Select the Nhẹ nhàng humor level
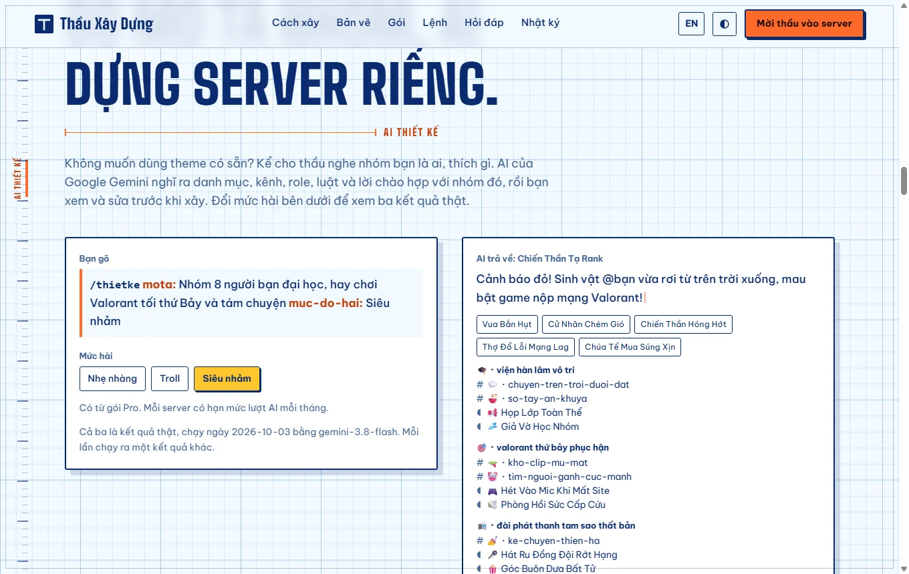This screenshot has height=574, width=909. click(112, 378)
